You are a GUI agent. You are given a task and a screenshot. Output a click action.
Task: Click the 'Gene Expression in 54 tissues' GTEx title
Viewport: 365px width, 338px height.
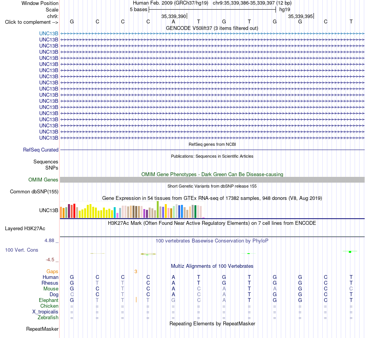click(x=212, y=198)
